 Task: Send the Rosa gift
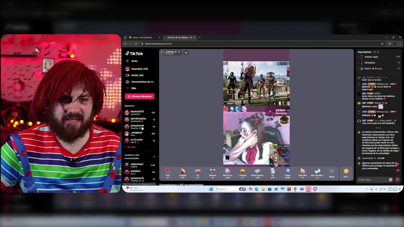168,173
